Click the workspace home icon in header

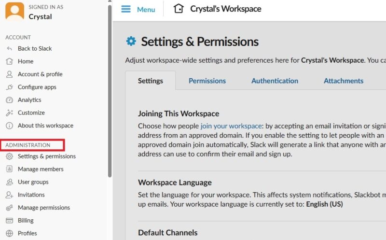coord(179,9)
